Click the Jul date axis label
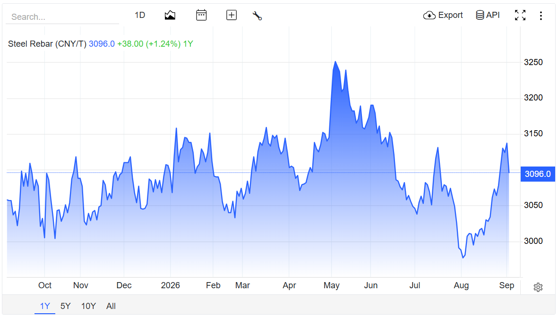The height and width of the screenshot is (317, 558). click(x=414, y=285)
